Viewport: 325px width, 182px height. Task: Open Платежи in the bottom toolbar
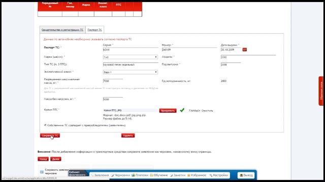[x=140, y=175]
